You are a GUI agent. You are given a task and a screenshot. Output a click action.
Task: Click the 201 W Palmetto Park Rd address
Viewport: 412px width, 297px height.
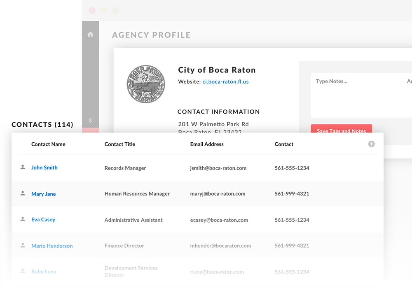click(x=213, y=124)
